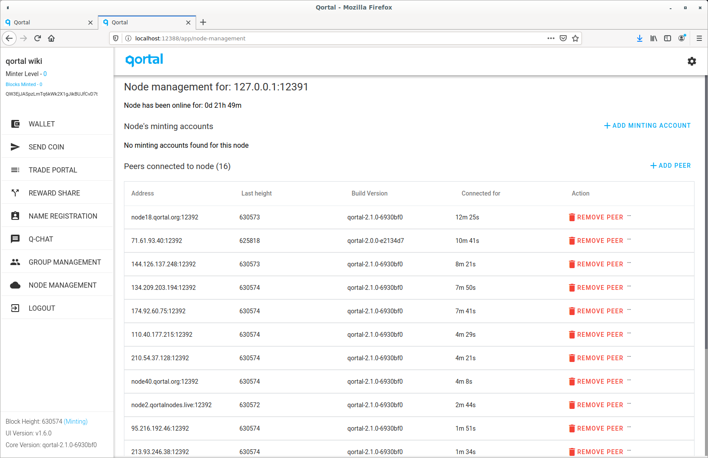
Task: Click the Blocks Minted link
Action: coord(24,84)
